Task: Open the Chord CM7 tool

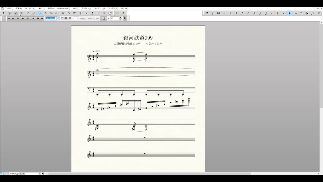Action: click(x=86, y=13)
